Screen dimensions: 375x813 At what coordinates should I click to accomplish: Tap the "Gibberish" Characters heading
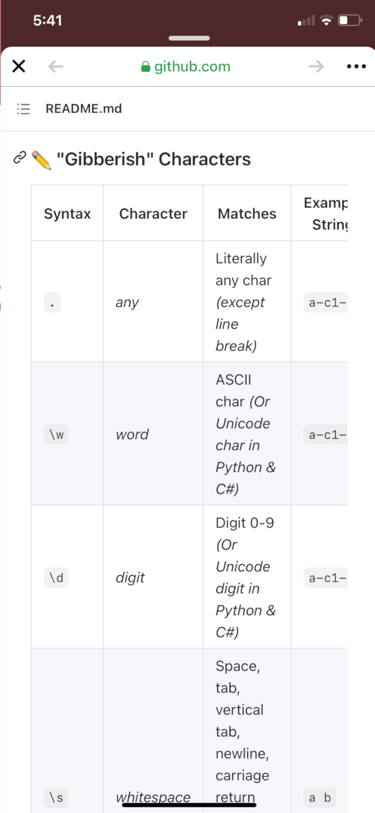pyautogui.click(x=154, y=159)
